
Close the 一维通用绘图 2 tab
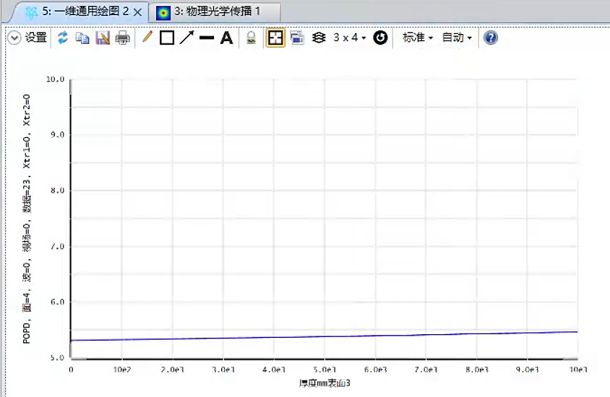(x=138, y=12)
